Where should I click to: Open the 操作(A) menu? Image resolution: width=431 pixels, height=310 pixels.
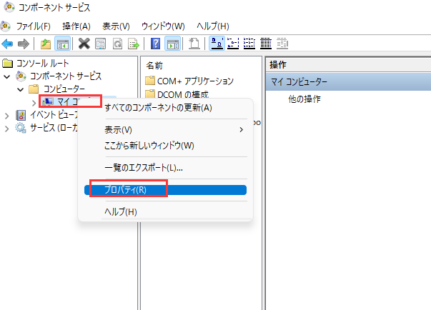click(x=76, y=26)
